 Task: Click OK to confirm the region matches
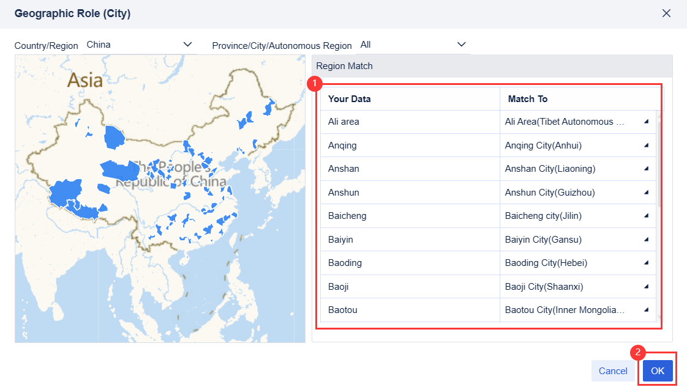click(x=657, y=370)
